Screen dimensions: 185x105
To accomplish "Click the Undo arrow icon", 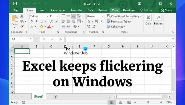I will click(x=25, y=4).
